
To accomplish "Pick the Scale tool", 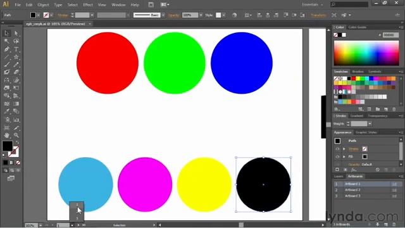I will 16,80.
